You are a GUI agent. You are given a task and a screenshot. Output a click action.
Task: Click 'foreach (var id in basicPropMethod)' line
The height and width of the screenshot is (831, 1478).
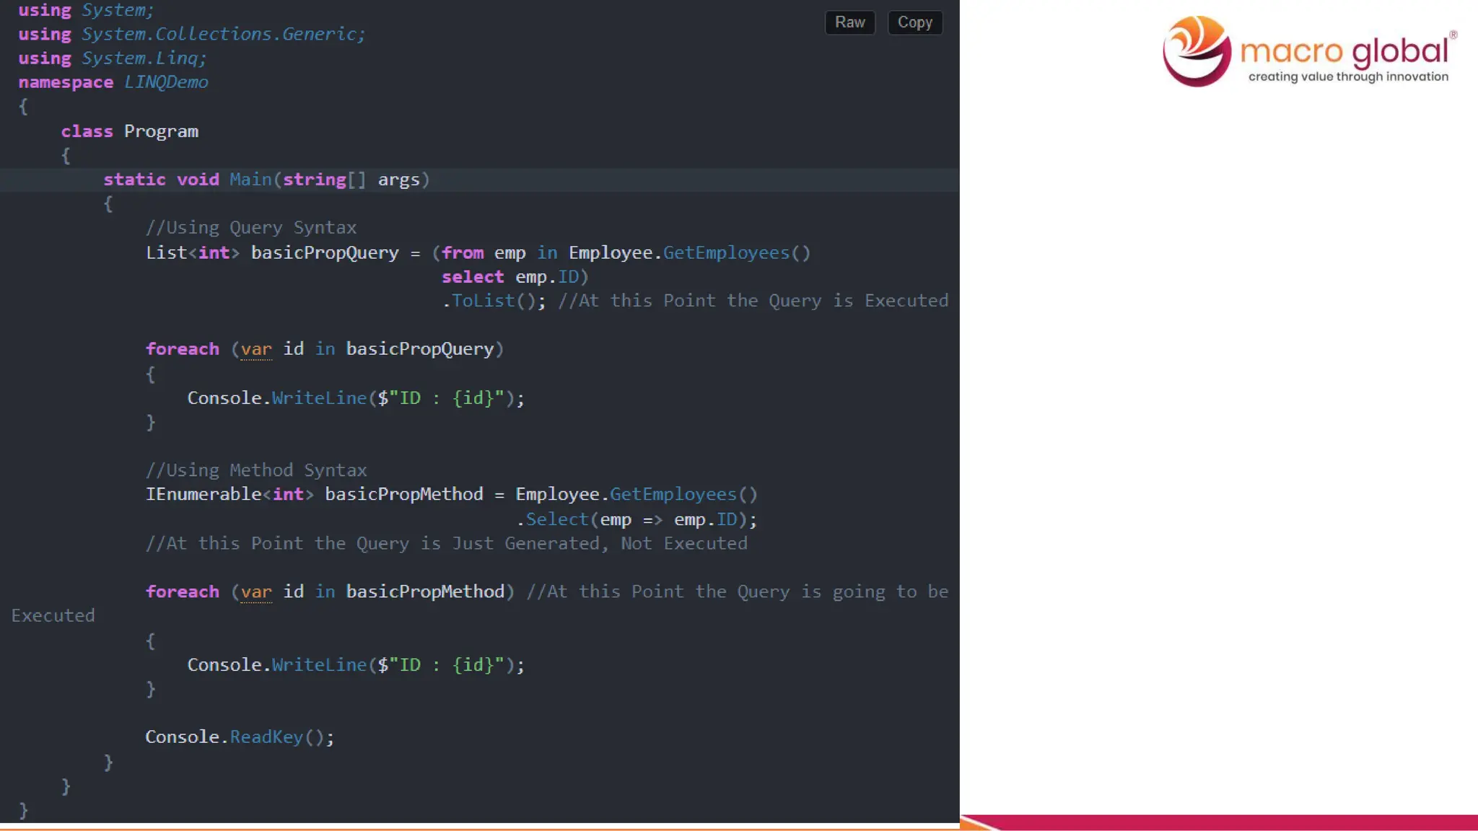[330, 592]
